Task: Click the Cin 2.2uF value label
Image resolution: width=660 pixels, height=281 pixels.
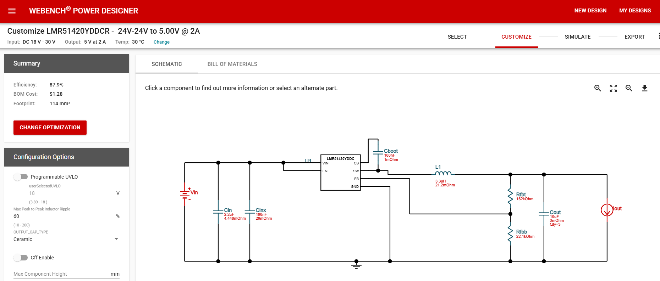Action: click(x=229, y=214)
